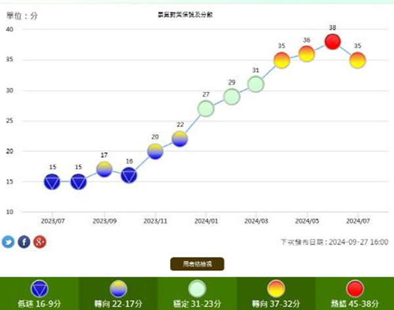The height and width of the screenshot is (310, 394).
Task: Click the data point labeled 22
Action: pos(180,139)
